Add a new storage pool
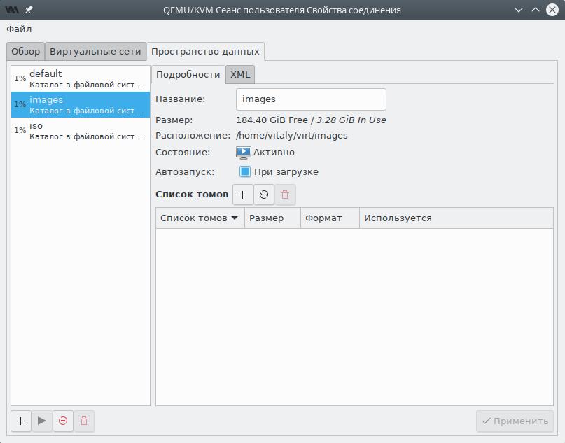 pyautogui.click(x=21, y=421)
